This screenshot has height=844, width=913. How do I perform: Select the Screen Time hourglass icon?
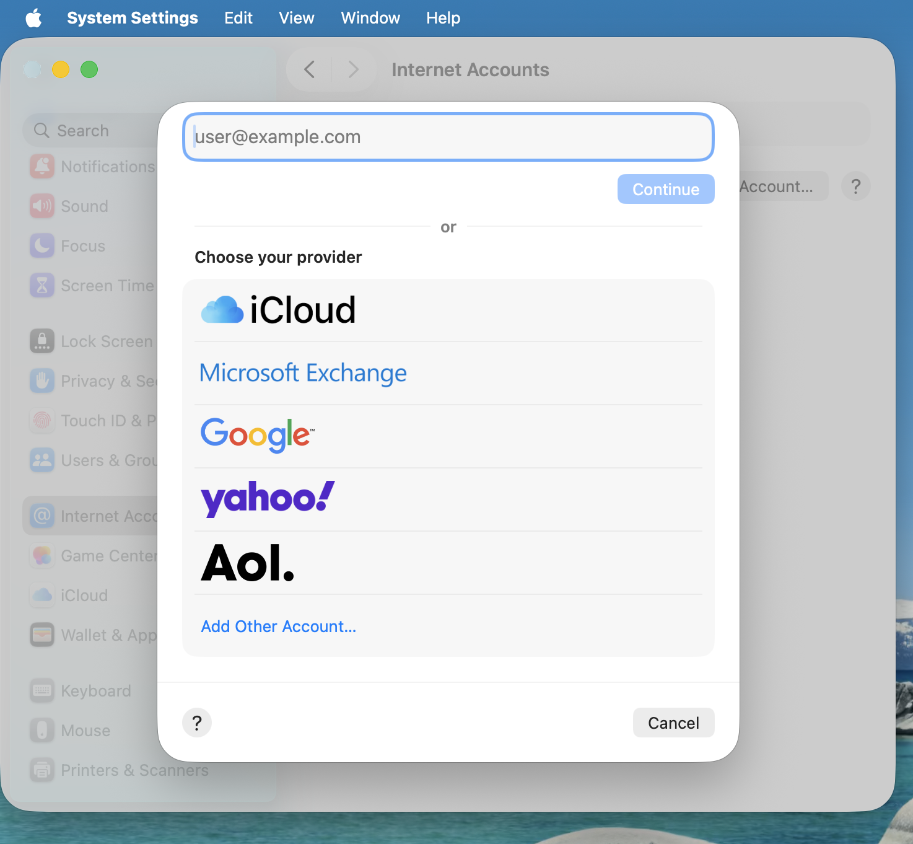point(41,285)
